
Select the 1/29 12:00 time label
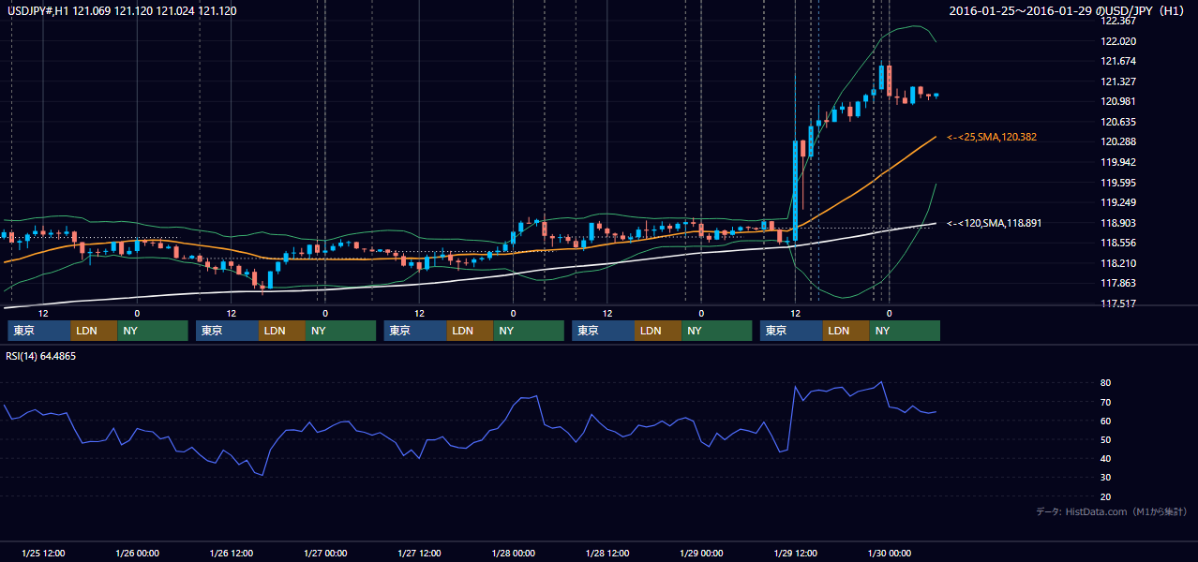[795, 553]
